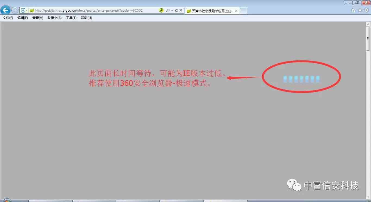The height and width of the screenshot is (202, 371).
Task: Go to the home page icon
Action: click(x=353, y=10)
